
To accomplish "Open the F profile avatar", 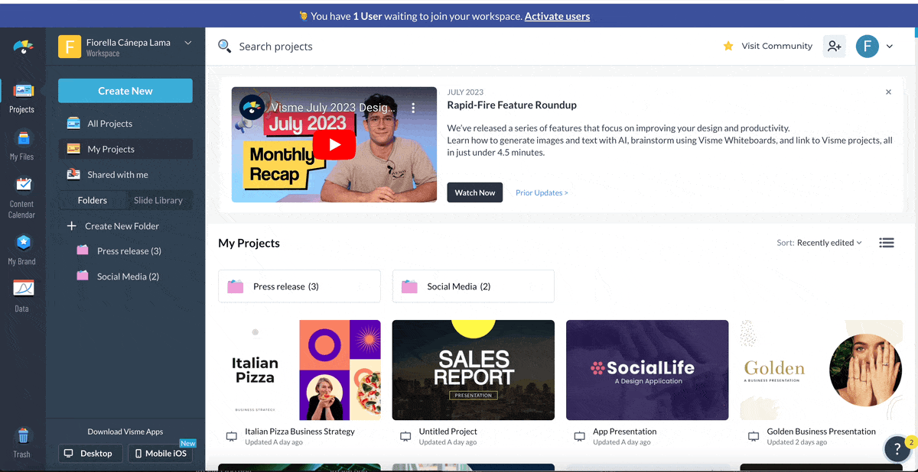I will point(867,47).
